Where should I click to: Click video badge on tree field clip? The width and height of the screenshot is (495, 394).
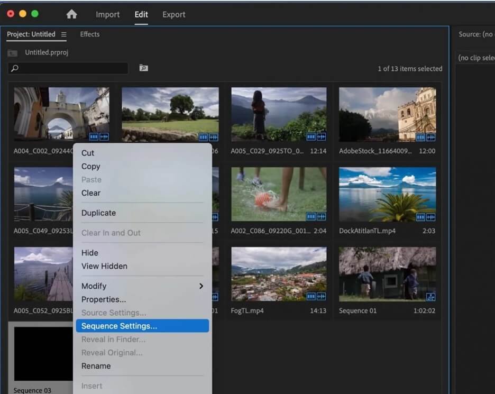(203, 138)
